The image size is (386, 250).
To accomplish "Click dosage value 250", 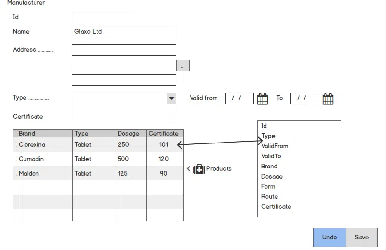I will pyautogui.click(x=123, y=145).
